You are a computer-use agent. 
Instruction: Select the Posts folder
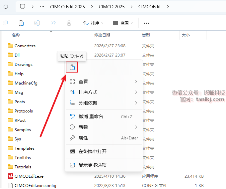coord(16,102)
